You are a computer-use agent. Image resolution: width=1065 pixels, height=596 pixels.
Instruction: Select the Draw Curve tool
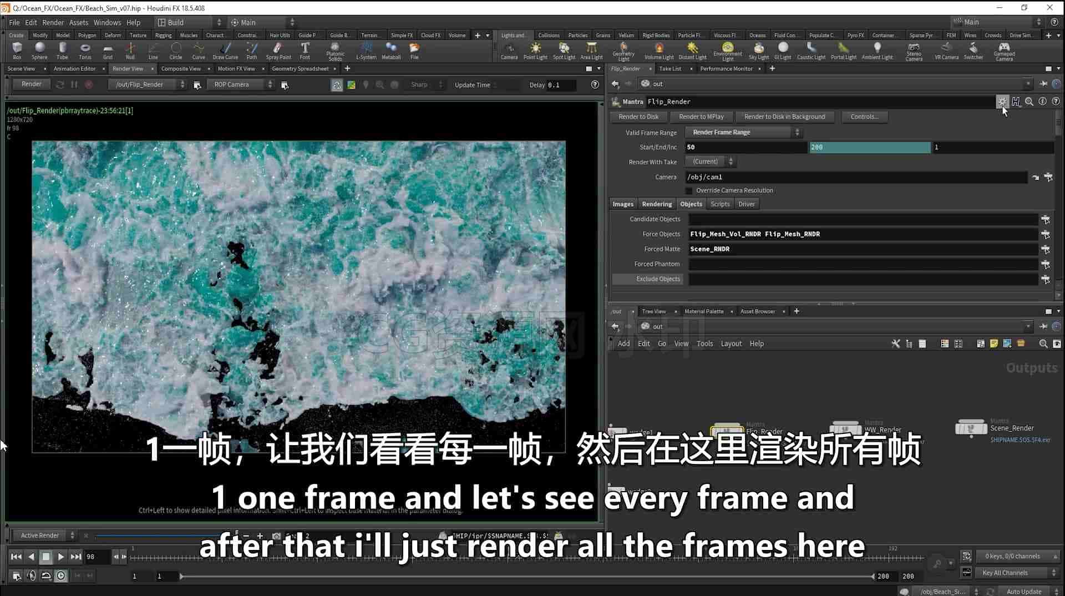pos(225,50)
